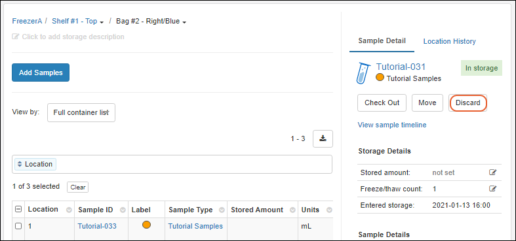Edit the Stored amount pencil icon
This screenshot has height=241, width=516.
pos(492,172)
